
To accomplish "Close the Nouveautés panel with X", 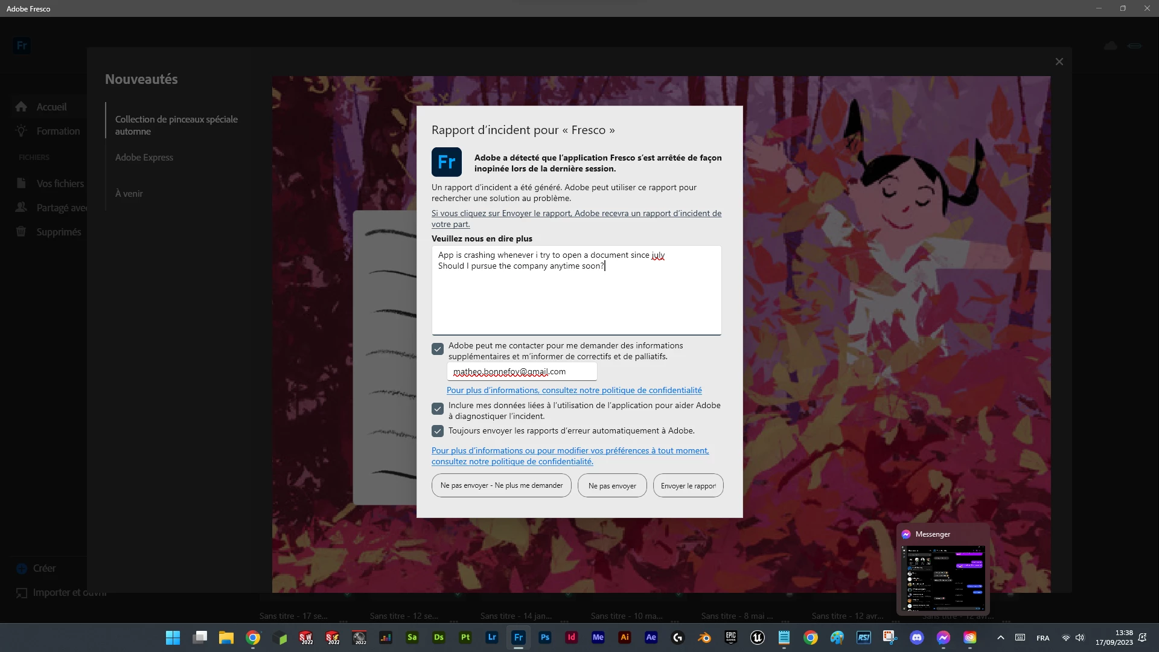I will point(1059,62).
